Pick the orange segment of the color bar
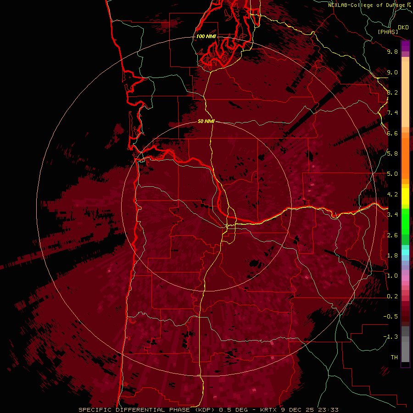 pyautogui.click(x=405, y=158)
